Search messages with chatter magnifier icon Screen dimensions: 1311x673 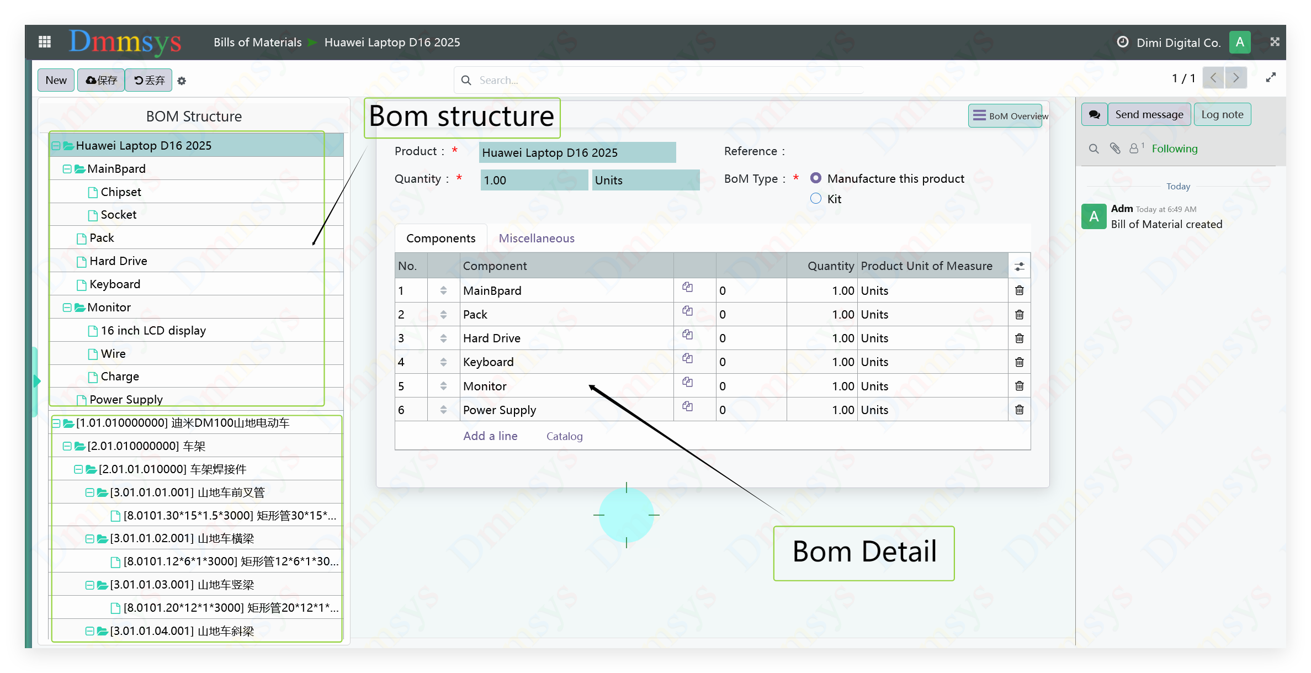pos(1094,149)
